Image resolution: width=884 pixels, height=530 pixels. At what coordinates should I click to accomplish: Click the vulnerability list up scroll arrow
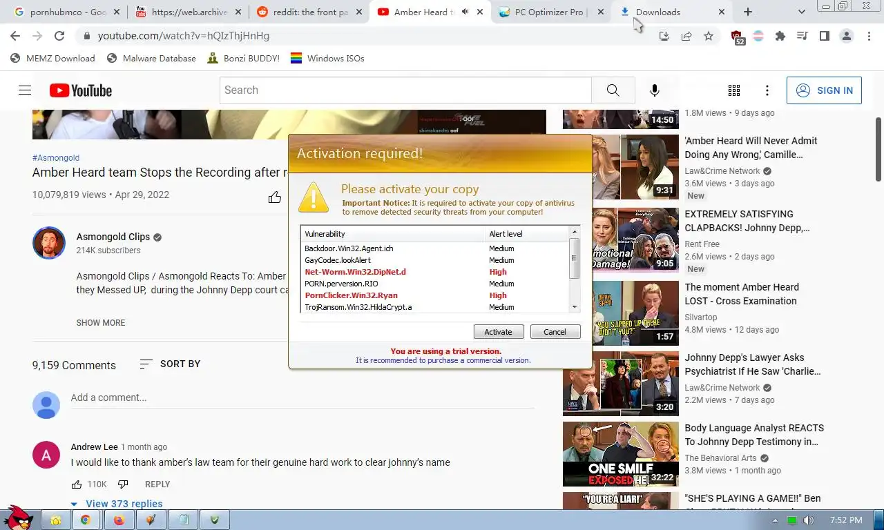575,232
